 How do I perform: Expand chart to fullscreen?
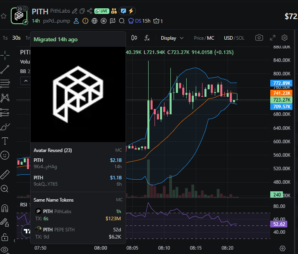tap(273, 38)
